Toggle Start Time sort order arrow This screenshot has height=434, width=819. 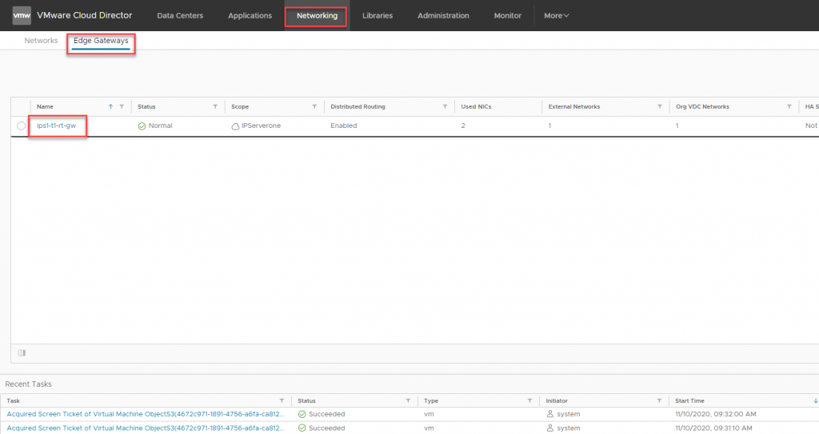(x=815, y=400)
